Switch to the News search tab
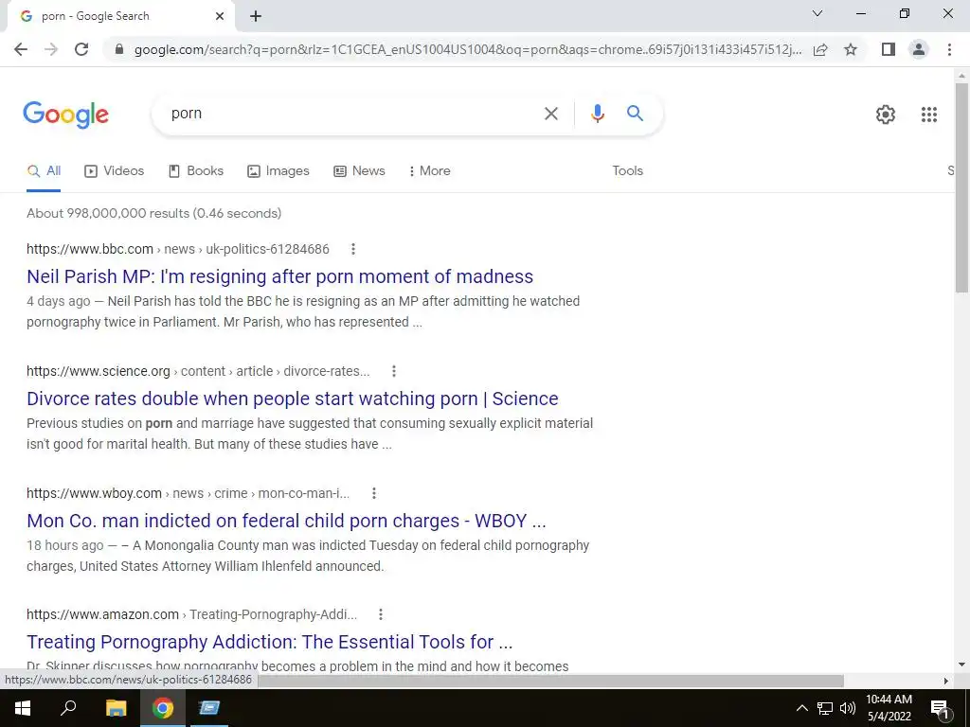This screenshot has height=727, width=970. 359,170
